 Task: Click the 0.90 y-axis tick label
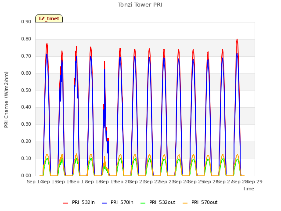pos(26,22)
